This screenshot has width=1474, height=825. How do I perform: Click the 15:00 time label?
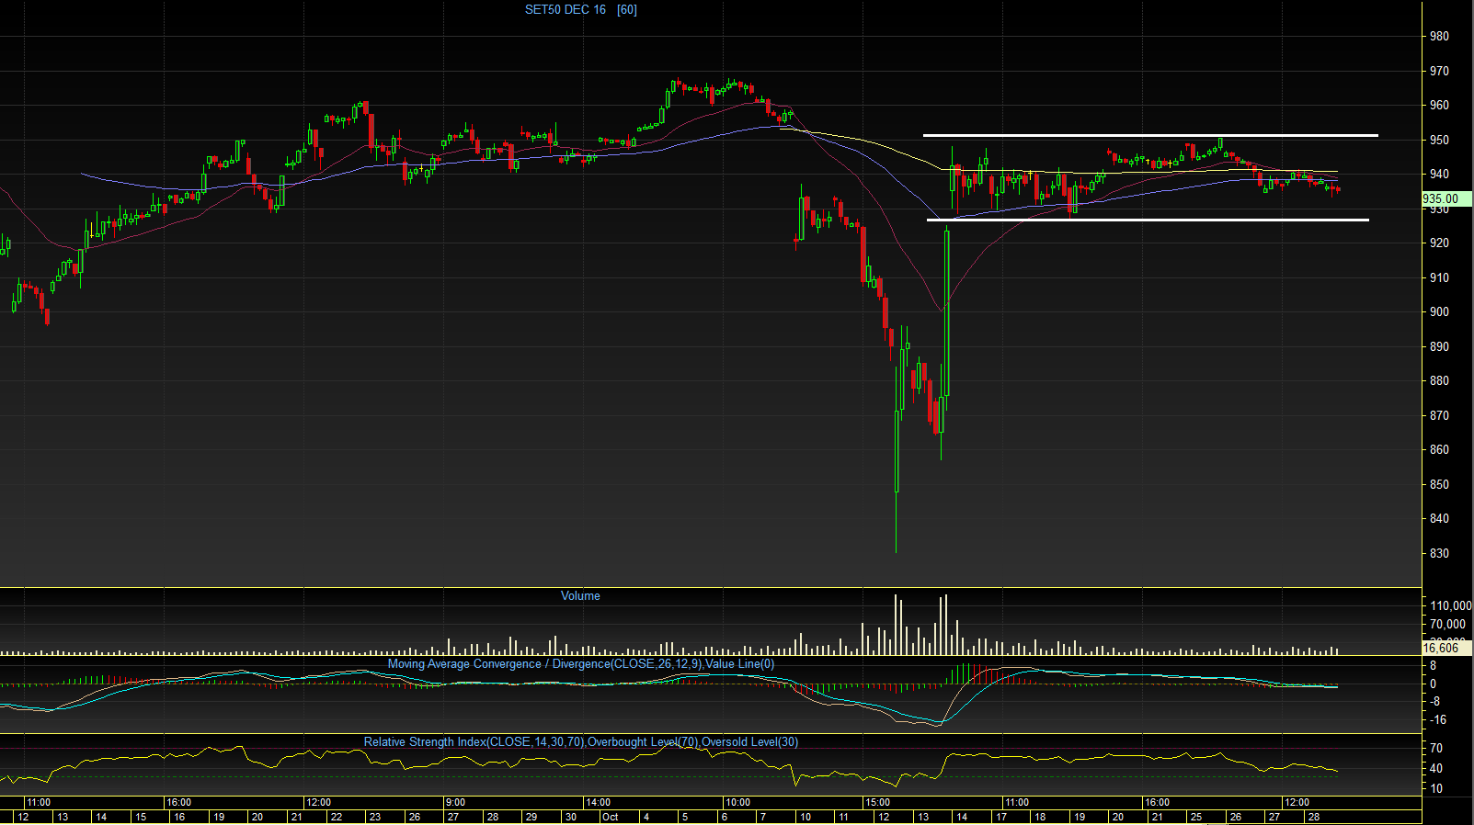(877, 803)
